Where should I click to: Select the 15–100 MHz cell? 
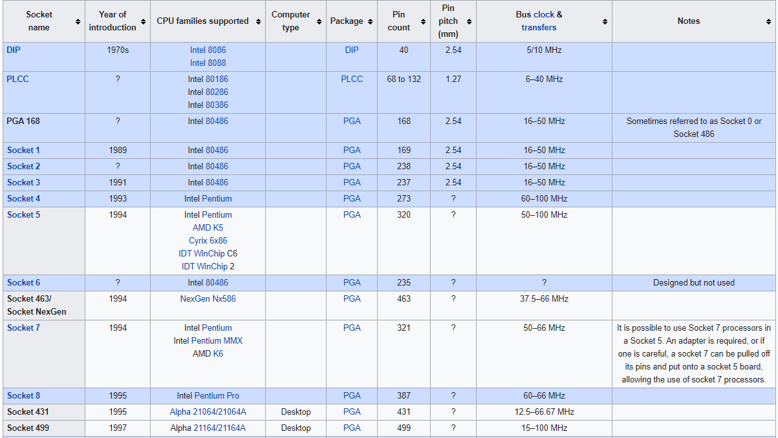pos(545,428)
